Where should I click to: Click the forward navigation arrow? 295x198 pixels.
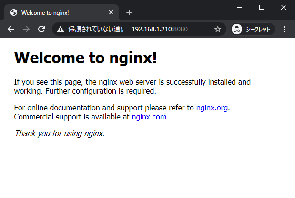click(x=26, y=29)
